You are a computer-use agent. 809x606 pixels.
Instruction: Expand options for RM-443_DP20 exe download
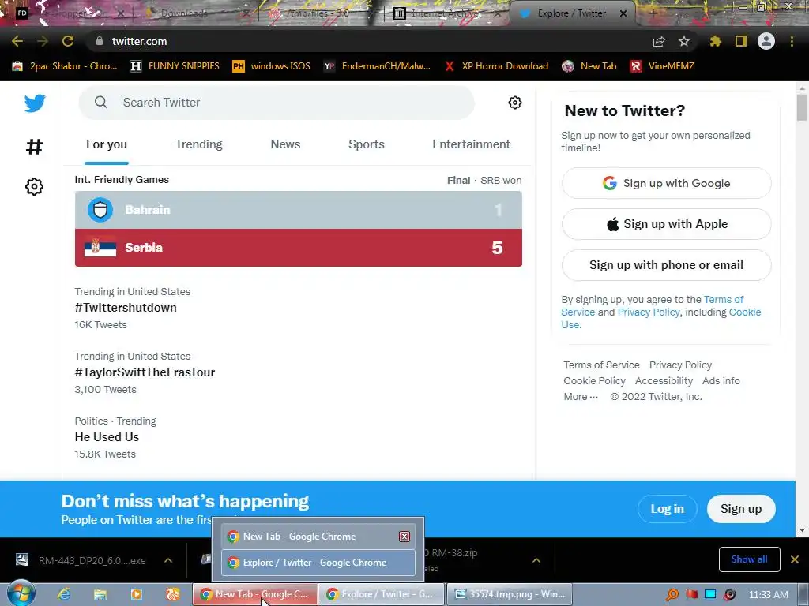pos(168,560)
